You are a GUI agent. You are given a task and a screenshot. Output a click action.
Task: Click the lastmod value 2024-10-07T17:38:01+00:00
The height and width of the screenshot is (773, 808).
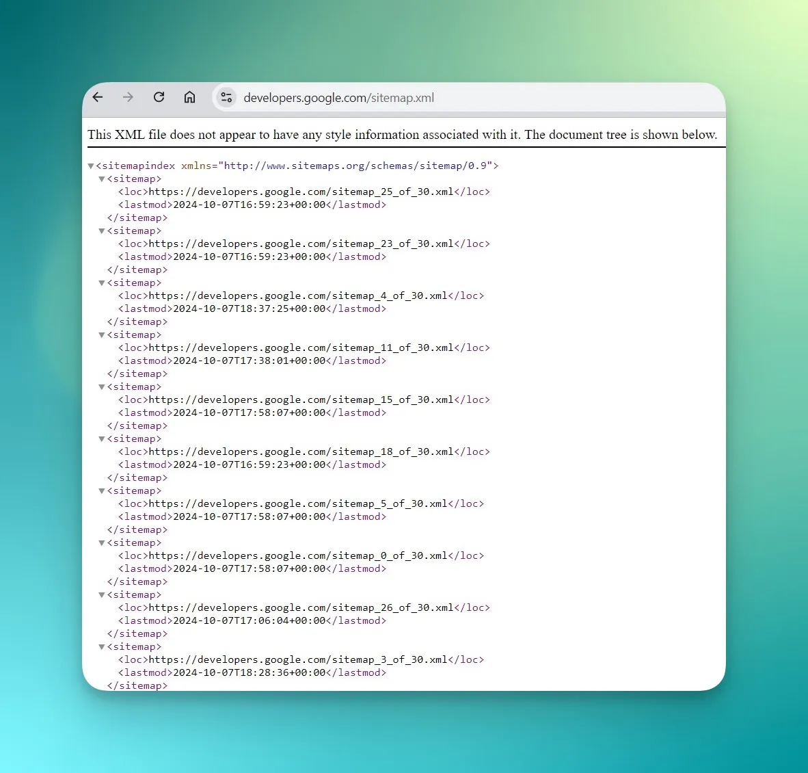[x=250, y=361]
